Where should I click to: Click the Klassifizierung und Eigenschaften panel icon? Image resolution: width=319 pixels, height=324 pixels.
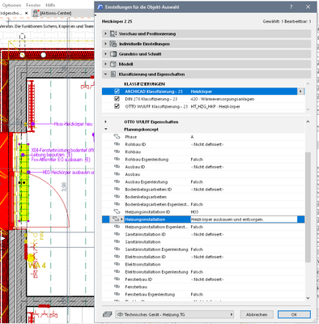pyautogui.click(x=113, y=75)
